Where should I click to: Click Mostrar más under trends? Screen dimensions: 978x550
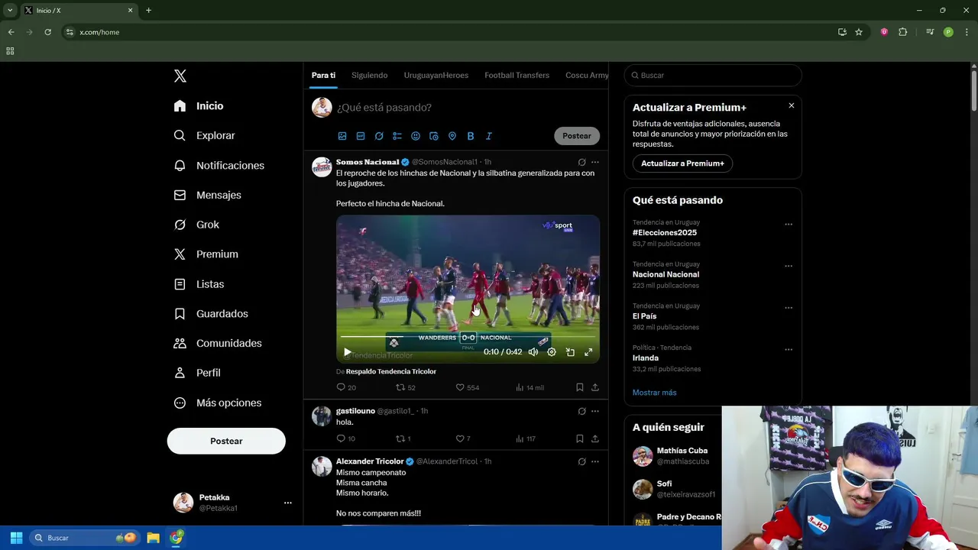coord(654,393)
